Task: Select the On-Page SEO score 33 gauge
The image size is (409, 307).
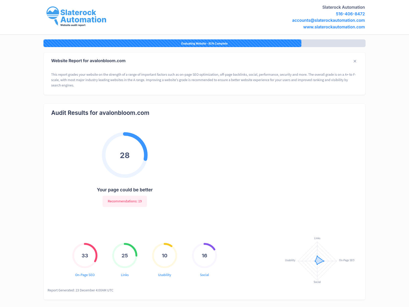Action: click(x=85, y=256)
